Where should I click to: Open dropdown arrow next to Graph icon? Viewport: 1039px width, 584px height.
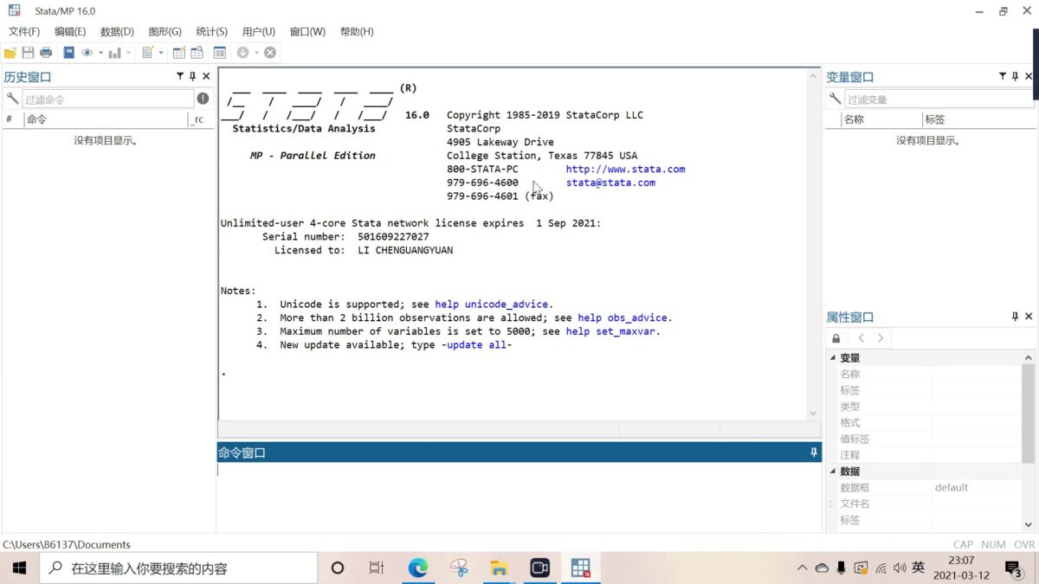click(x=128, y=53)
